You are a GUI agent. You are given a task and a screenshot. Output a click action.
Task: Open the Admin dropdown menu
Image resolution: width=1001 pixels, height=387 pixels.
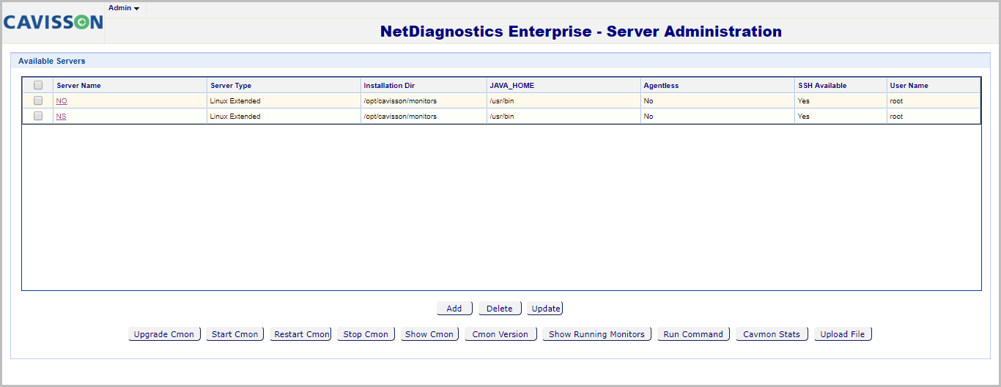(x=124, y=8)
